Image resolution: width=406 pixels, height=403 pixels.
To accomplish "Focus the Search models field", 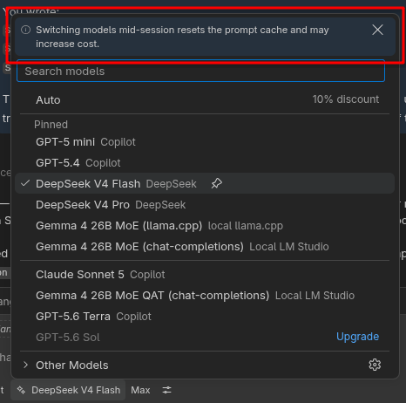I will tap(201, 71).
